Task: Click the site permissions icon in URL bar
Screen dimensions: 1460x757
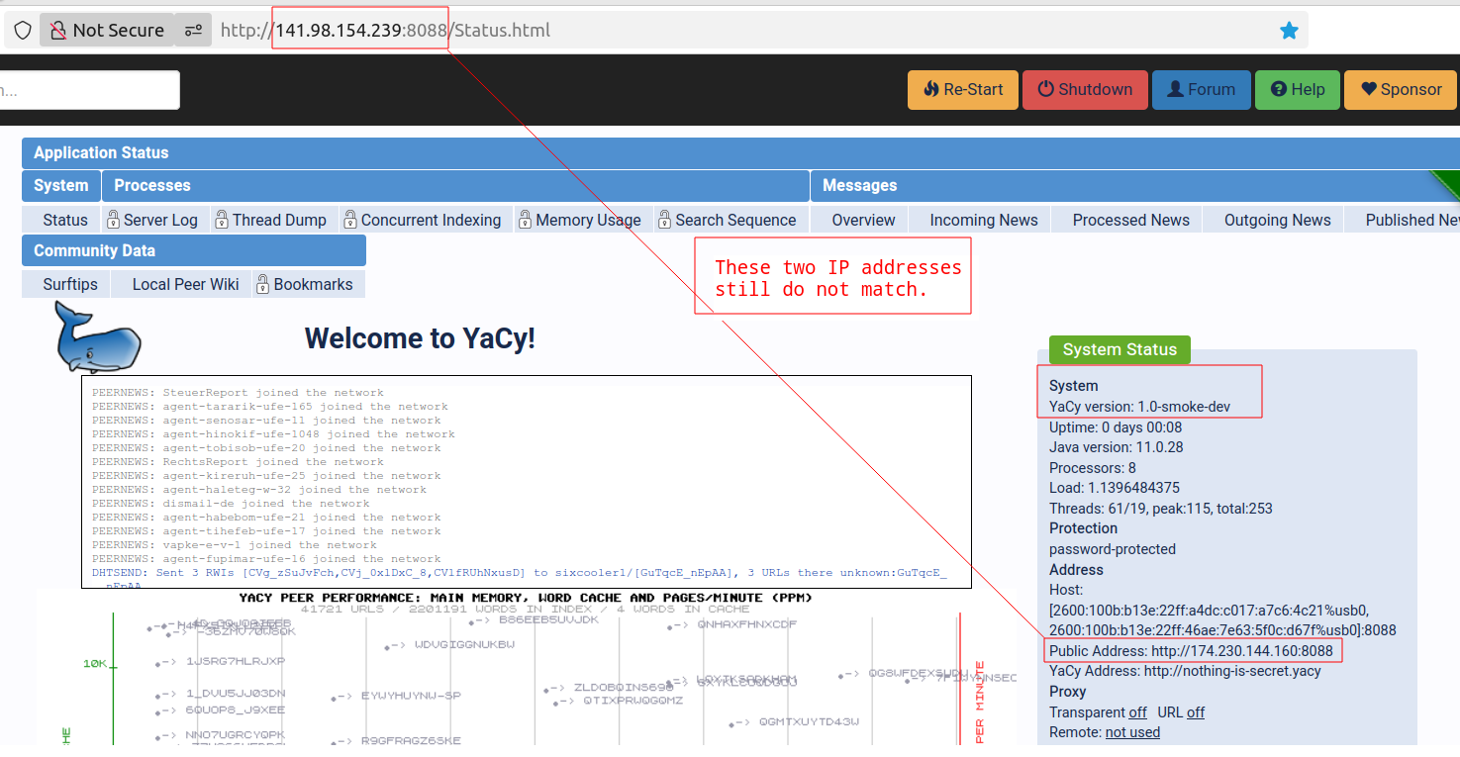Action: tap(193, 31)
